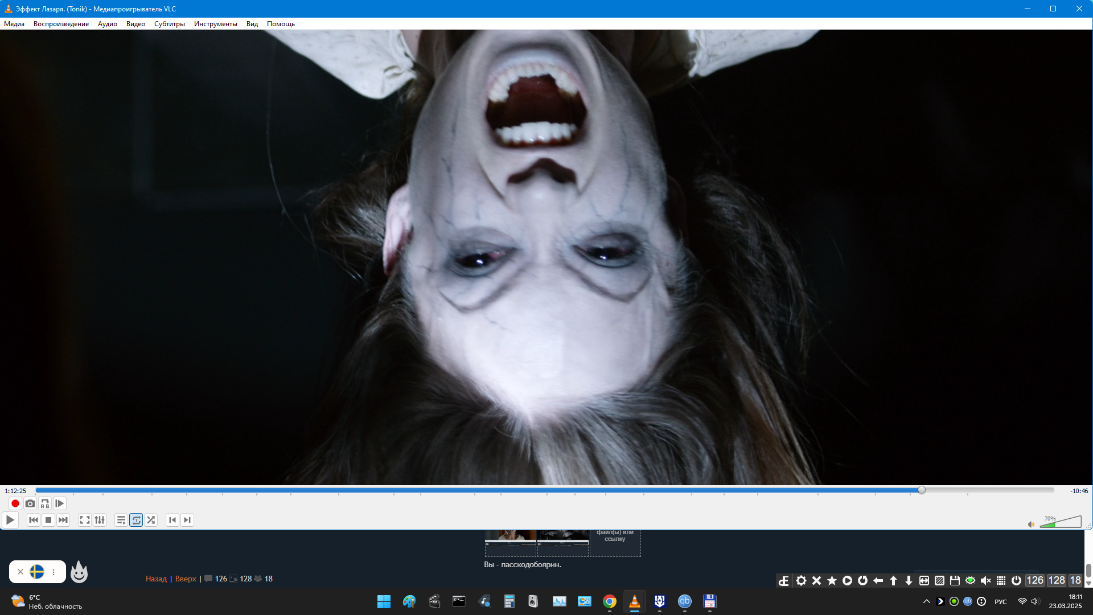Viewport: 1093px width, 615px height.
Task: Click the 18 counter button in bottom toolbar
Action: pos(1075,580)
